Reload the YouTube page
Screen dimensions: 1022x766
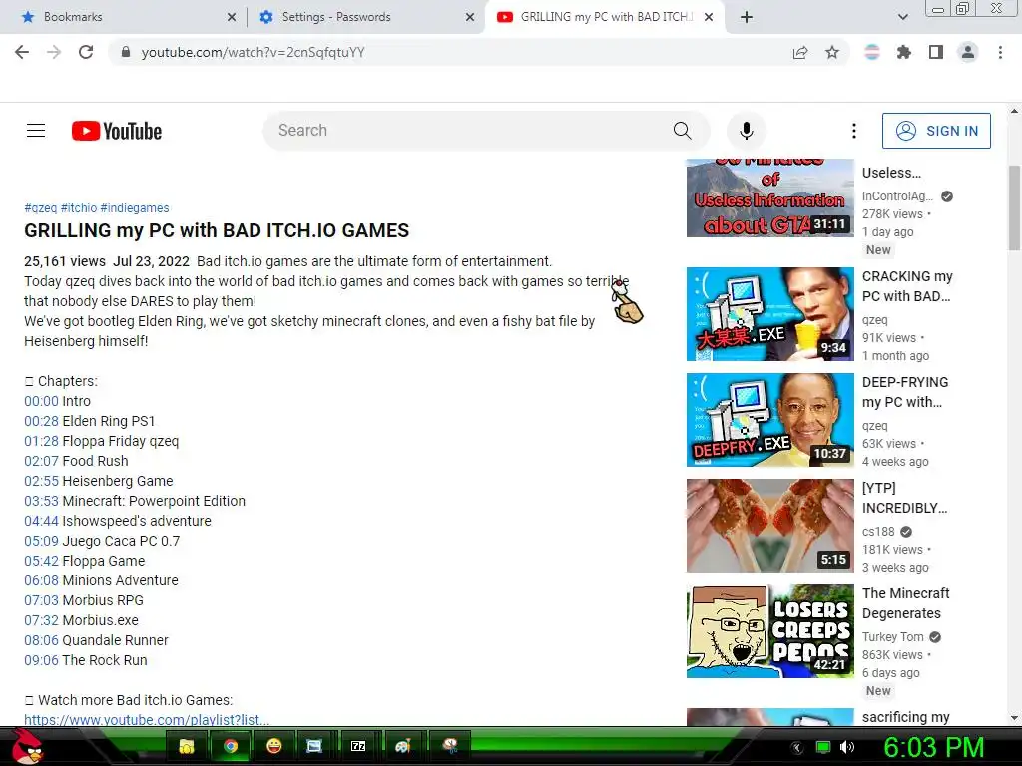[x=86, y=52]
